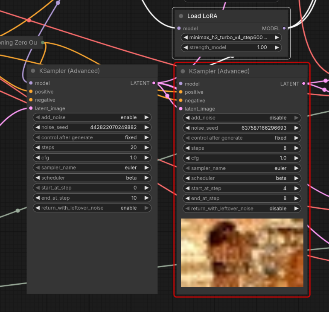
Task: Click the left KSampler model input socket
Action: (31, 83)
